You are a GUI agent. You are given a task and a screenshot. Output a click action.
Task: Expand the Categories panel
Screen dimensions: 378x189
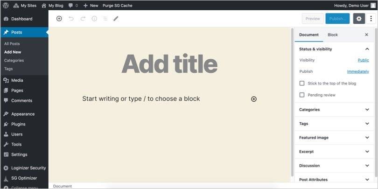click(367, 110)
